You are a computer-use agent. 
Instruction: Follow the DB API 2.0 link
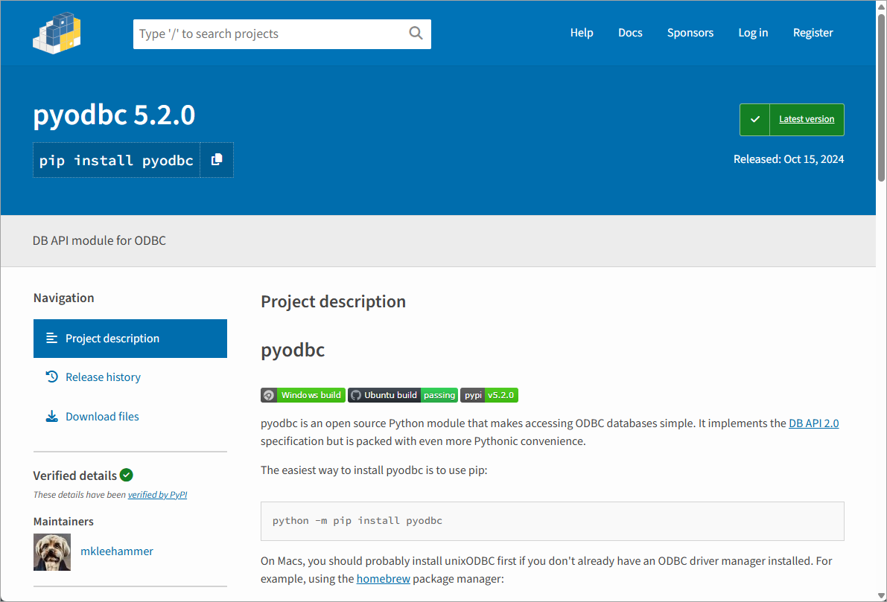[x=813, y=423]
